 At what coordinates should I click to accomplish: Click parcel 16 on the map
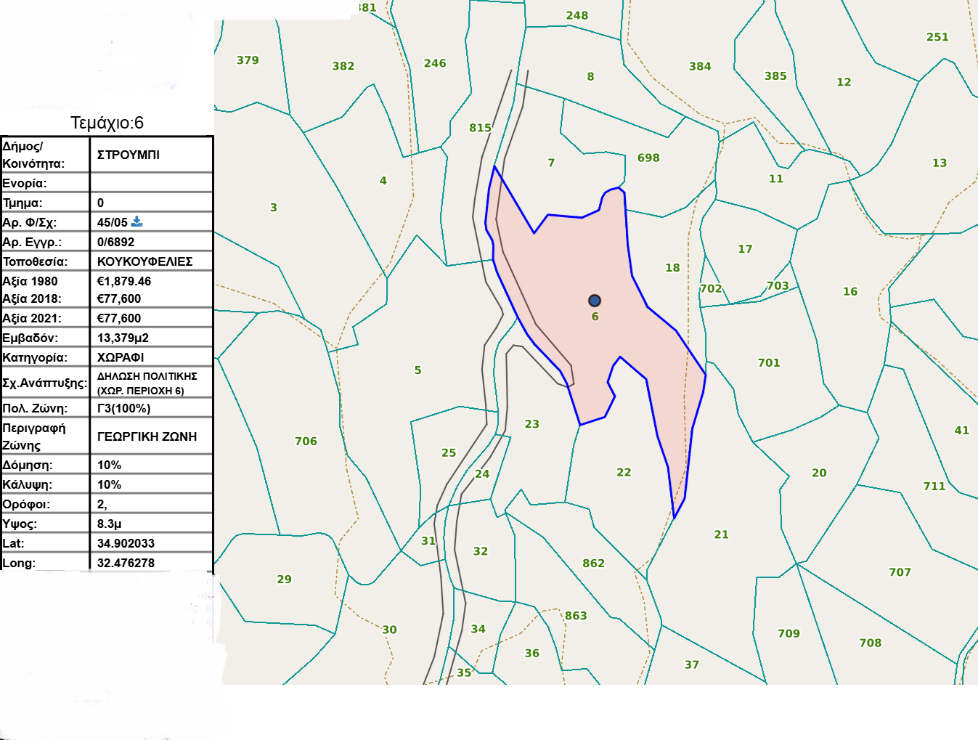click(849, 291)
